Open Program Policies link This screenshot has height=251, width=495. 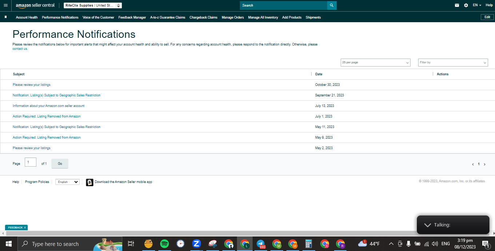37,182
